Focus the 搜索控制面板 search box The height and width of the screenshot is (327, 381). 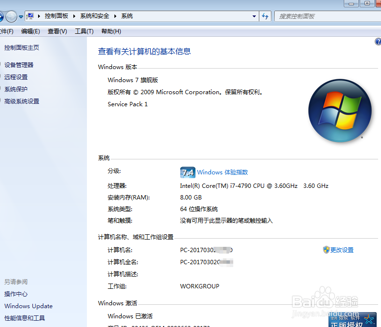(327, 16)
